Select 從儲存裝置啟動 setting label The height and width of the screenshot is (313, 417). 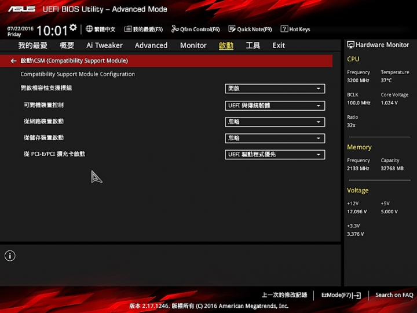[43, 137]
